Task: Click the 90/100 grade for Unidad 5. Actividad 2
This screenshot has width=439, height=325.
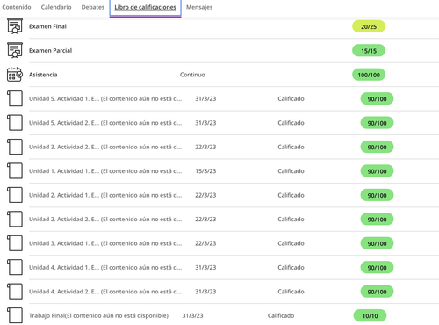Action: (x=377, y=123)
